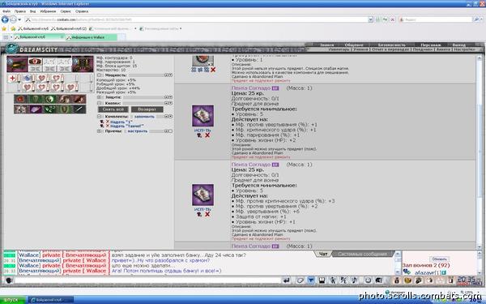
Task: Click the save chat floppy-disk icon
Action: coord(322,280)
